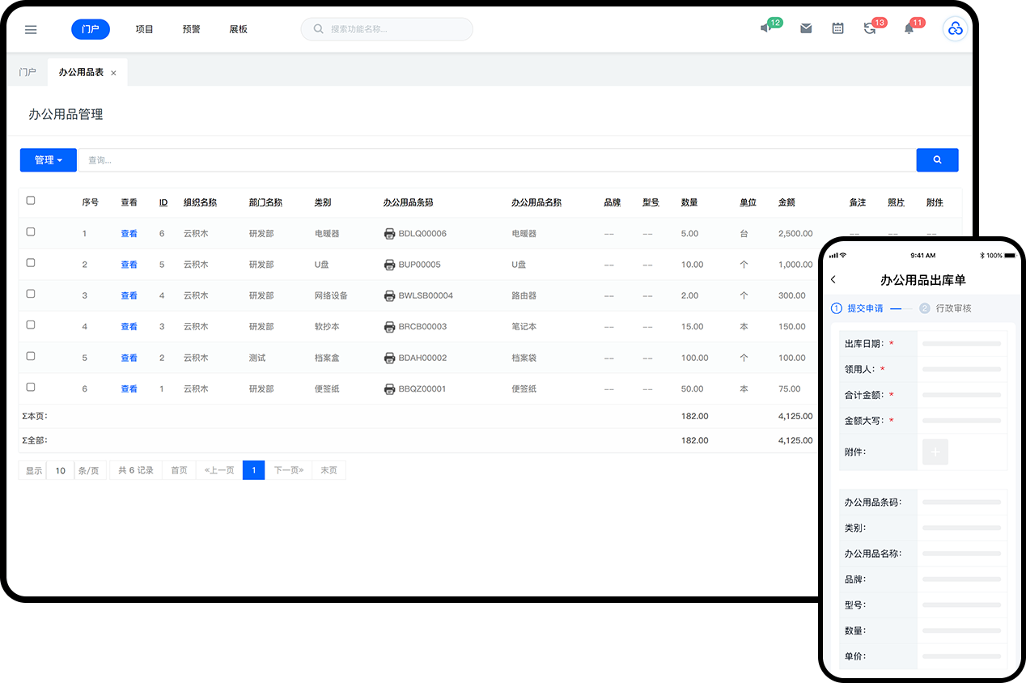This screenshot has width=1026, height=683.
Task: Check the checkbox for row 1
Action: (x=31, y=232)
